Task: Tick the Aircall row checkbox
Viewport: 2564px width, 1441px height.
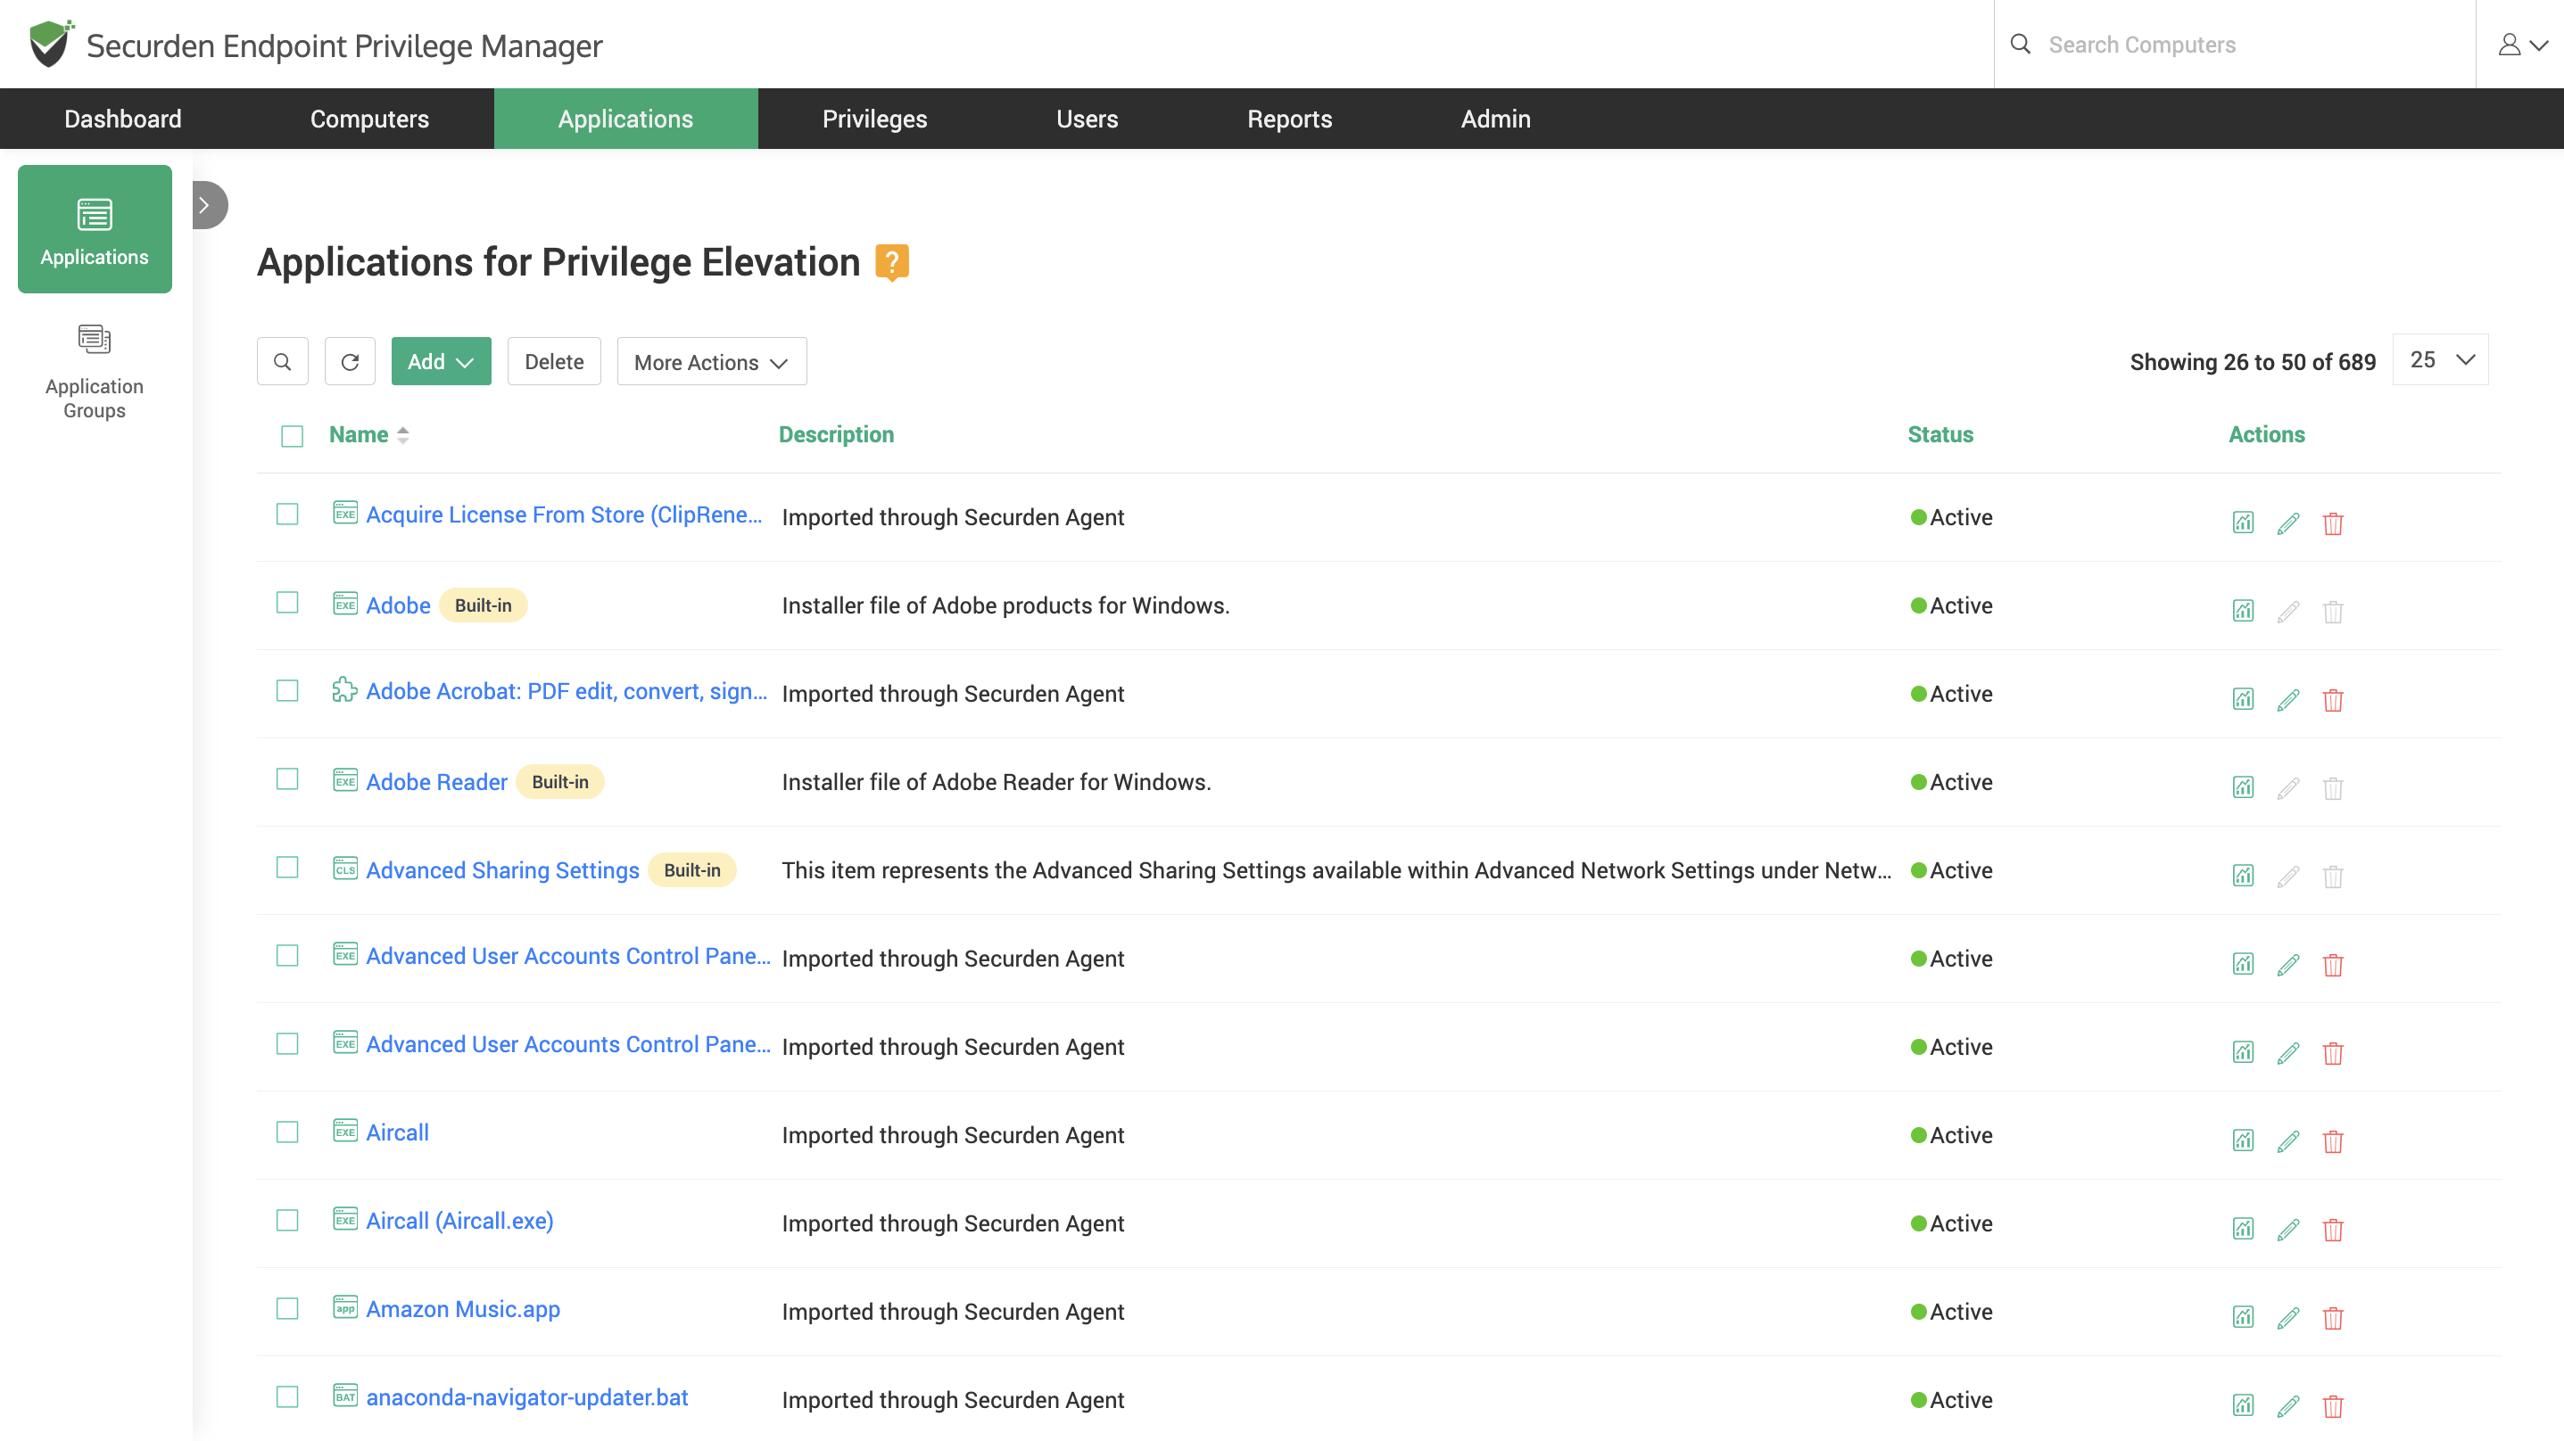Action: (x=287, y=1132)
